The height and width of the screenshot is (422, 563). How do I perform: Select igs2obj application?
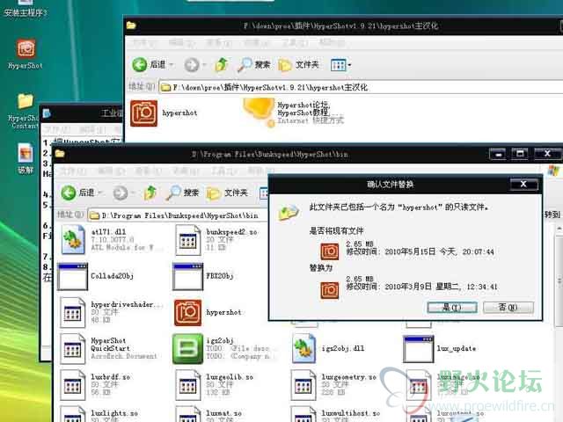[x=224, y=348]
